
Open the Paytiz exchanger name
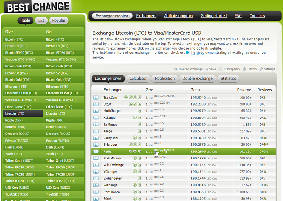pyautogui.click(x=108, y=151)
